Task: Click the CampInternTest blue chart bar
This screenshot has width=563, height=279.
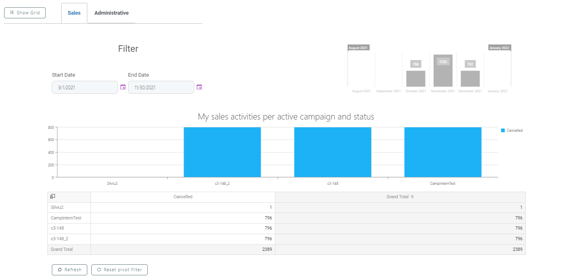Action: click(x=443, y=152)
